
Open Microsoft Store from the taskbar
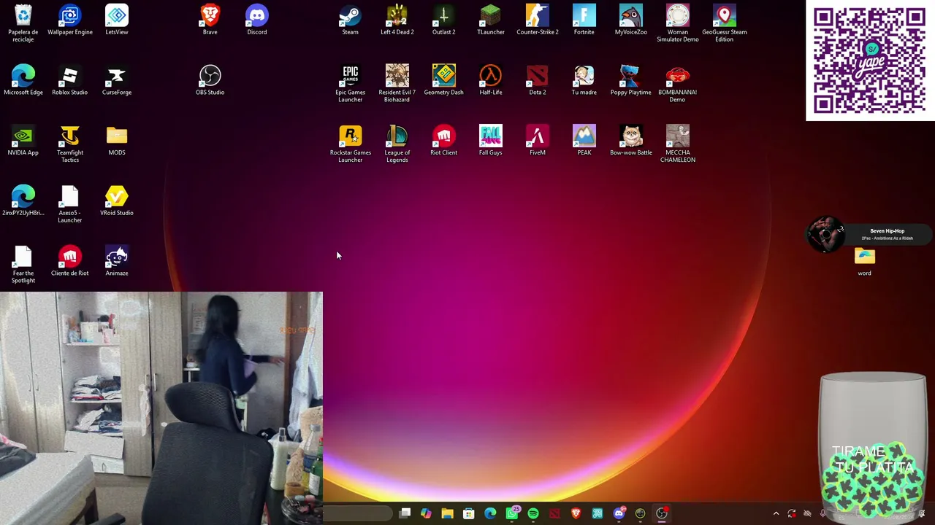[469, 513]
